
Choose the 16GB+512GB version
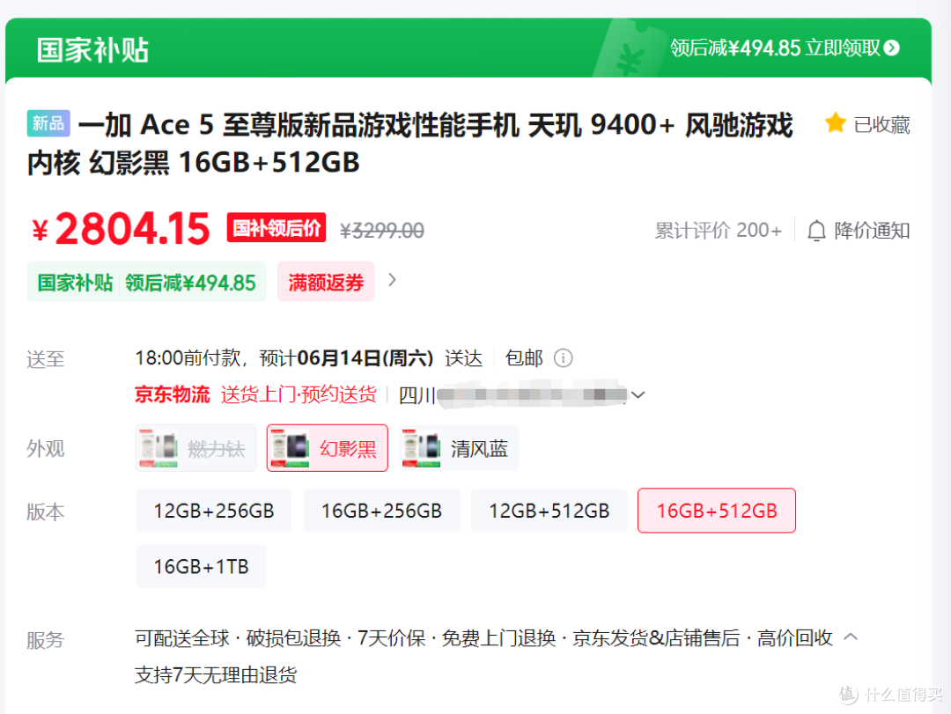pos(717,511)
